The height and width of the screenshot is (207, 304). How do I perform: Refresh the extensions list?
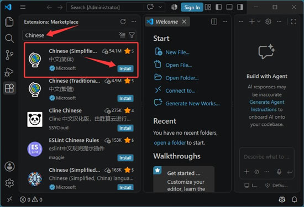pyautogui.click(x=123, y=22)
